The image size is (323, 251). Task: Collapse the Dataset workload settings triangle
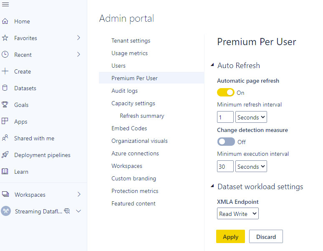[212, 186]
